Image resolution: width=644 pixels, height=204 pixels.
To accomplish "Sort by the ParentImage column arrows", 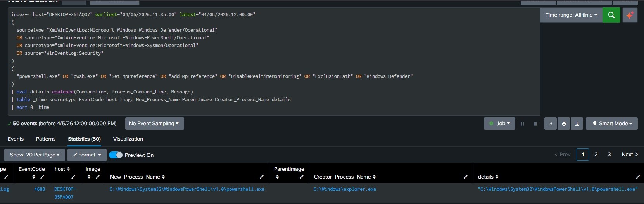I will click(x=277, y=177).
